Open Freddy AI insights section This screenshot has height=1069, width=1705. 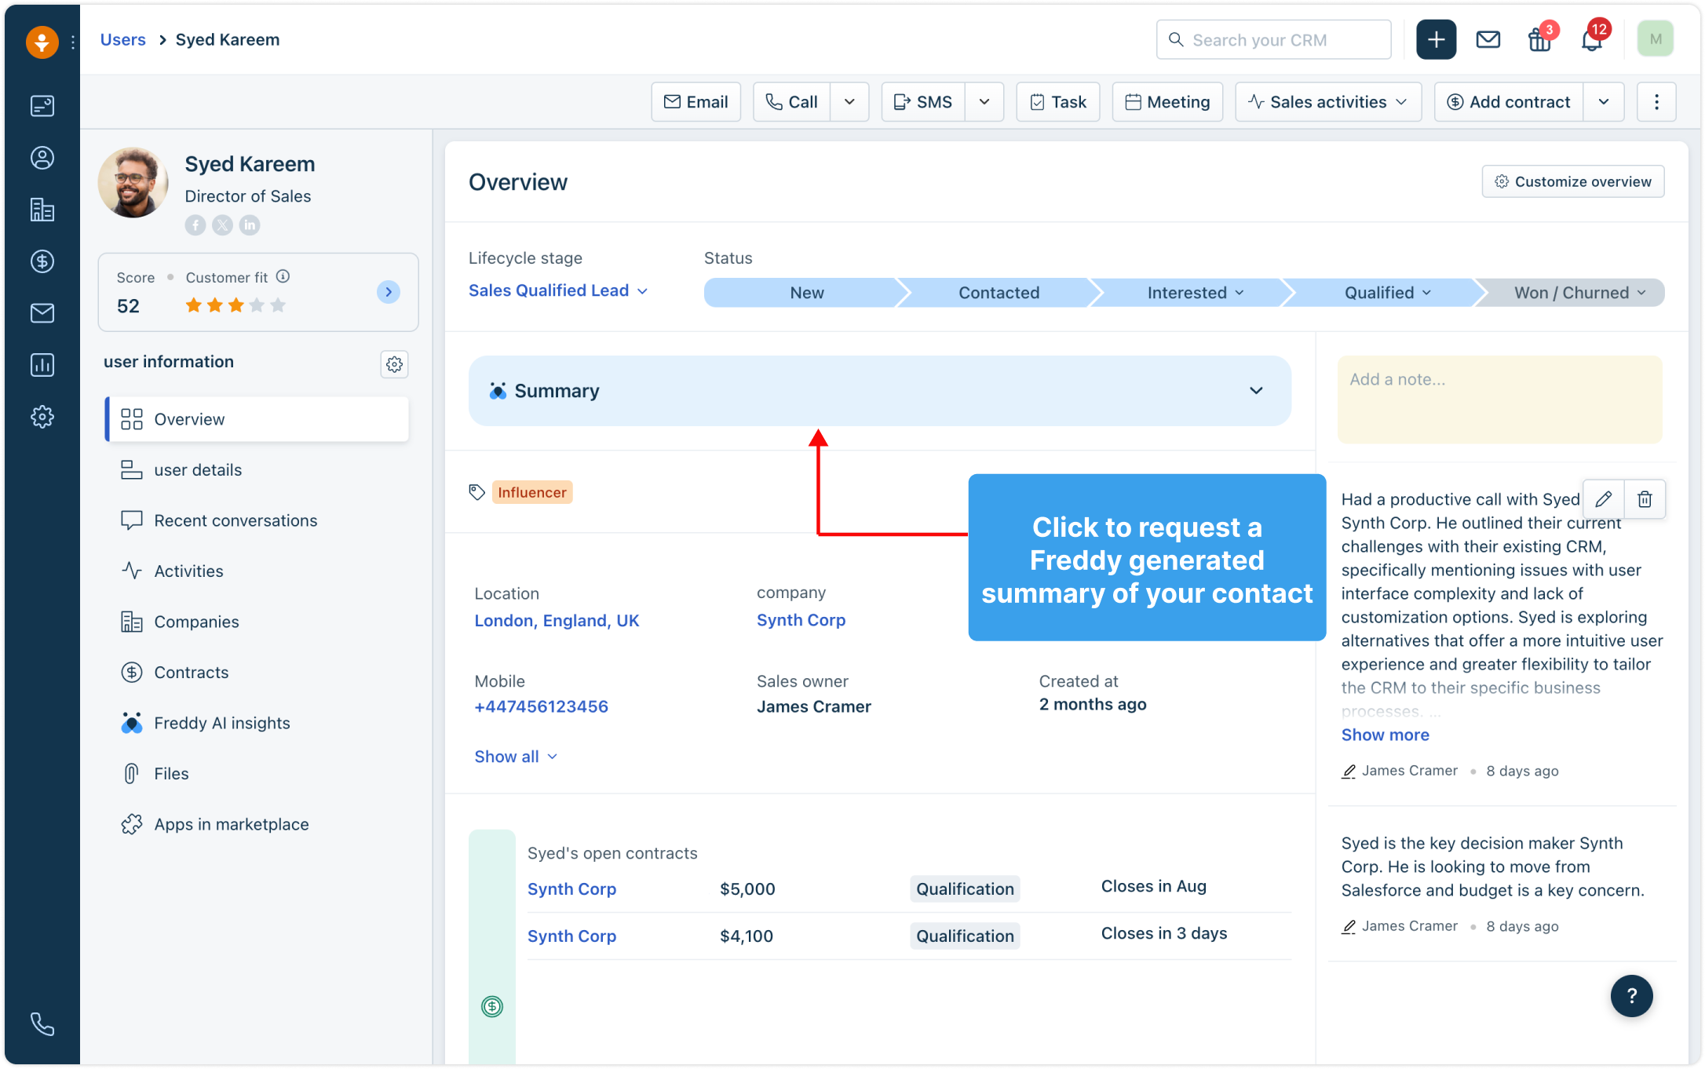pos(221,723)
